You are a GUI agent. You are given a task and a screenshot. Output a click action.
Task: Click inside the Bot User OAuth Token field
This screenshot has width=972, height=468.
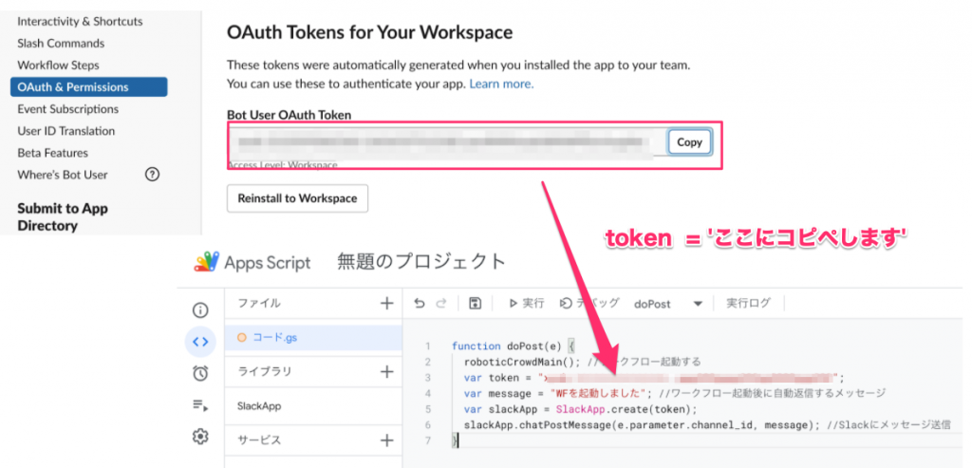[x=446, y=142]
